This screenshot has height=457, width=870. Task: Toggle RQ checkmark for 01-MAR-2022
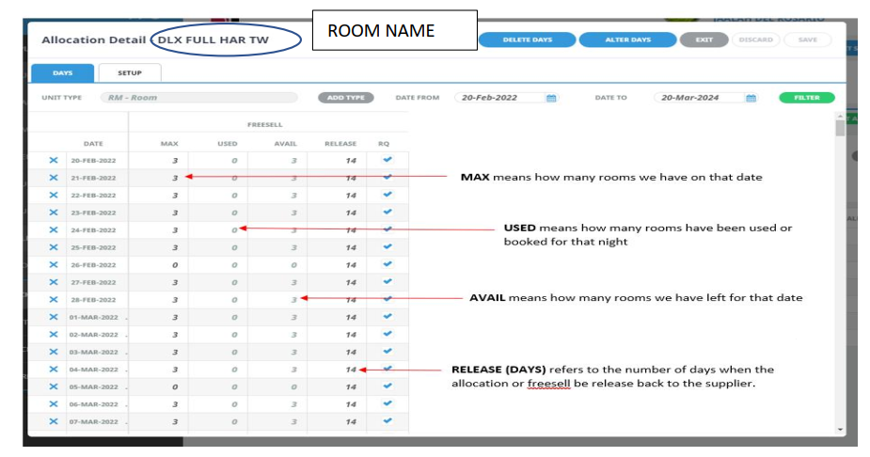point(388,317)
